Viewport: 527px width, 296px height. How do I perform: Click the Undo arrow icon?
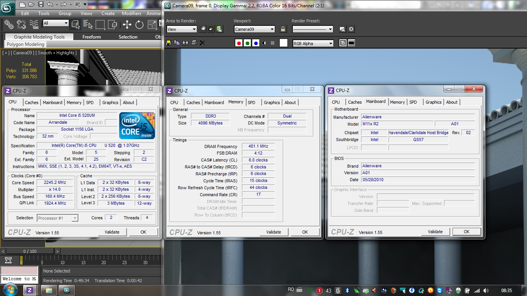click(x=50, y=5)
